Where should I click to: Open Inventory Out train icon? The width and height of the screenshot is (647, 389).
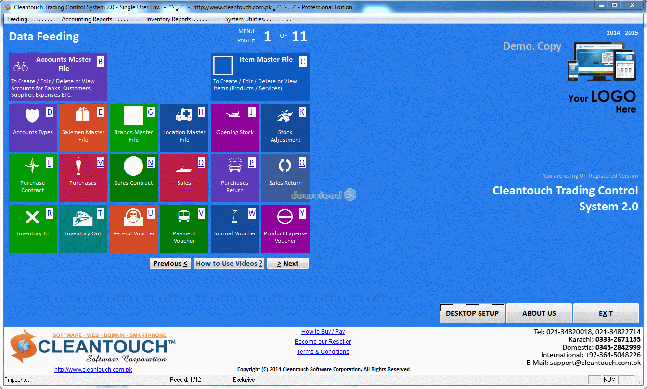(x=83, y=218)
